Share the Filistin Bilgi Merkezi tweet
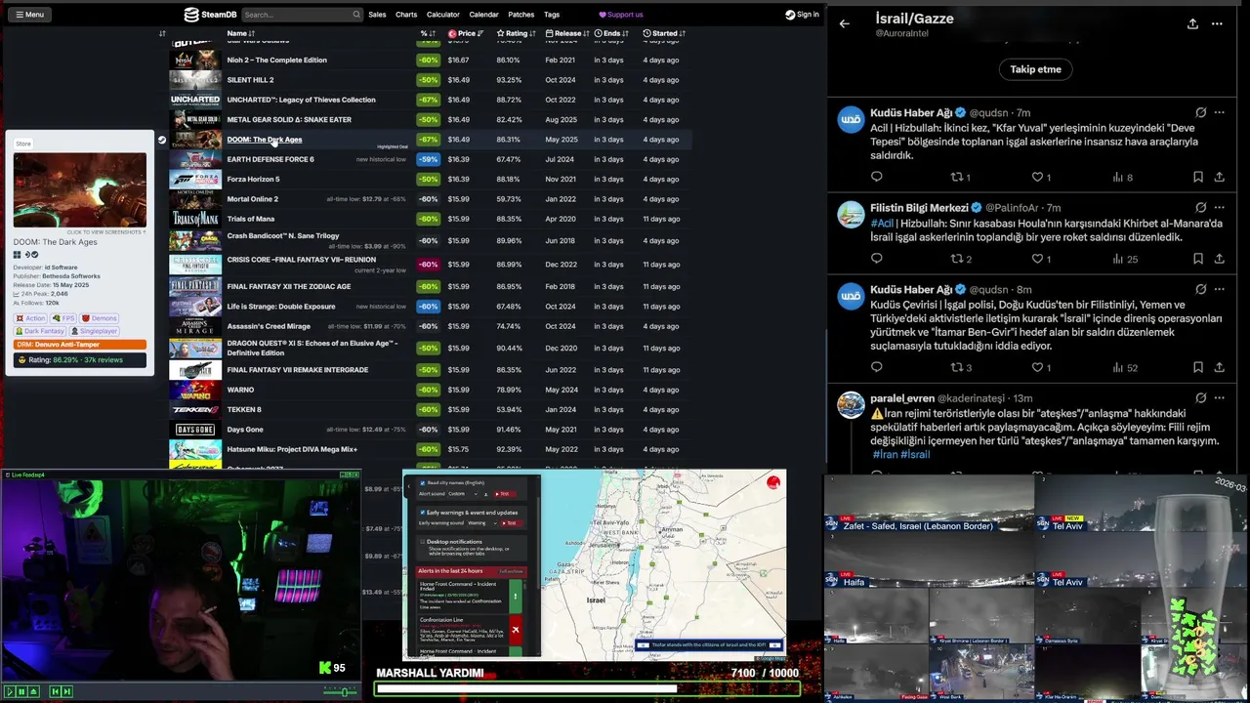The height and width of the screenshot is (703, 1250). point(1219,259)
